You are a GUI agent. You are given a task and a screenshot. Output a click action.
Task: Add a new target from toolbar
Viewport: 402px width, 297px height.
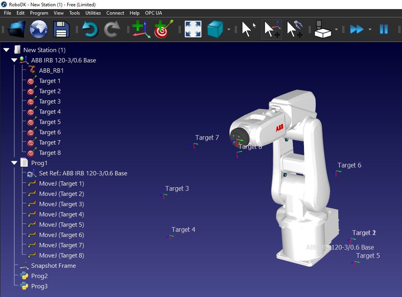point(163,29)
